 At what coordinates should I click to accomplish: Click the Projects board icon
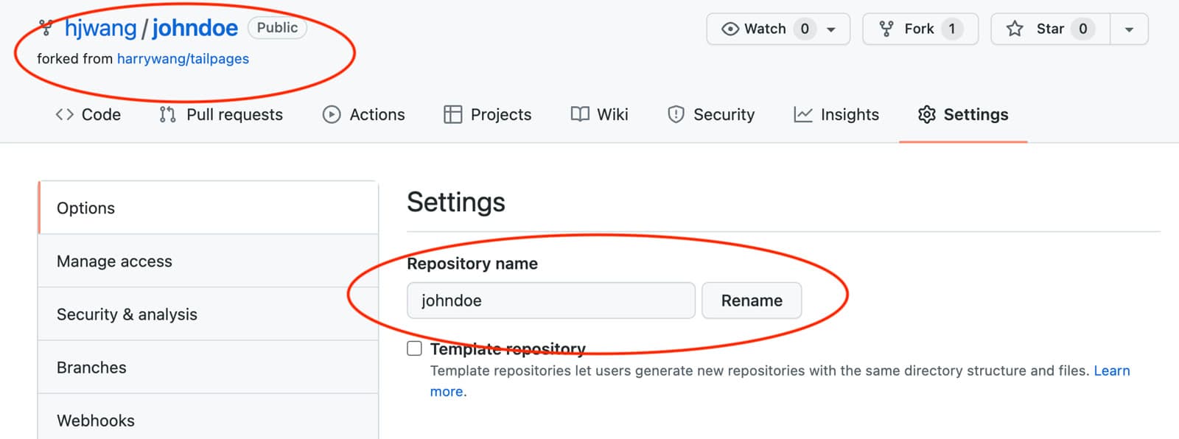(452, 114)
